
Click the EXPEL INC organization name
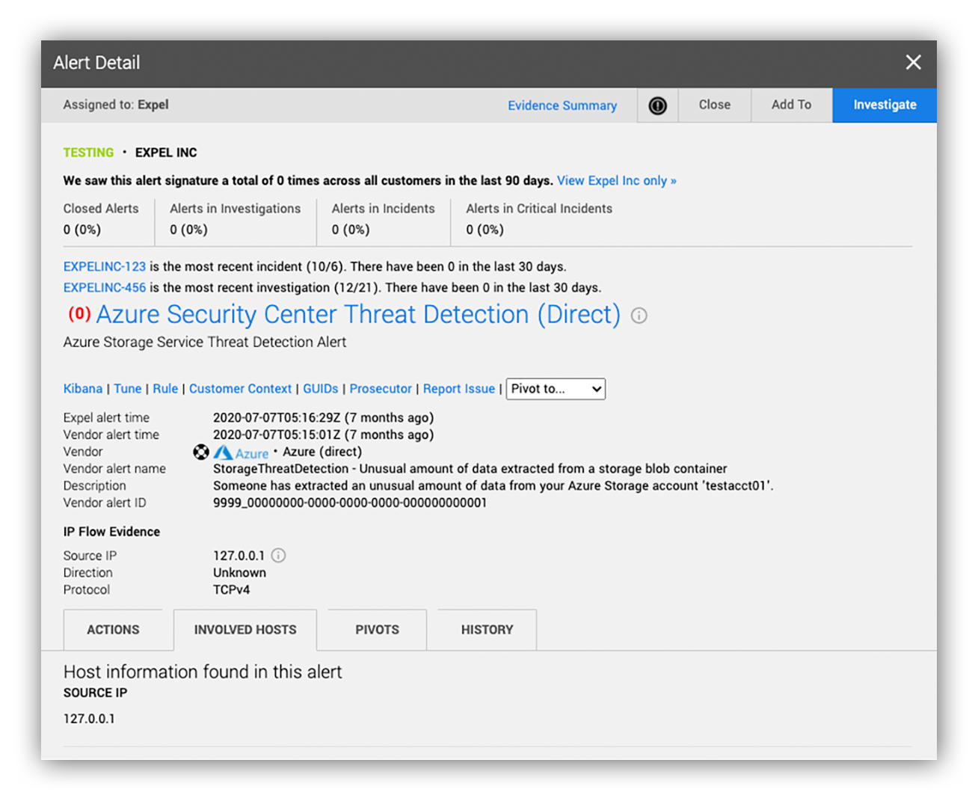(166, 153)
